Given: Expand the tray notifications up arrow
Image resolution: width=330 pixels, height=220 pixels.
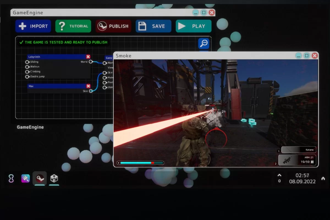Looking at the screenshot, I should tap(279, 175).
